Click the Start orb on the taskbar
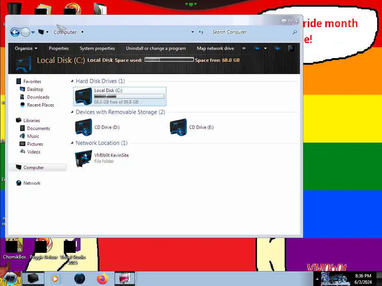Screen dimensions: 382x286 10,278
